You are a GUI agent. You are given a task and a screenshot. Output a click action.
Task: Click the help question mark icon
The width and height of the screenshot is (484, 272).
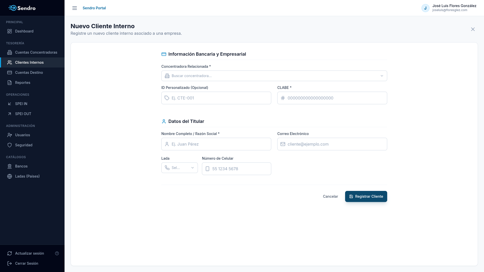click(x=57, y=253)
